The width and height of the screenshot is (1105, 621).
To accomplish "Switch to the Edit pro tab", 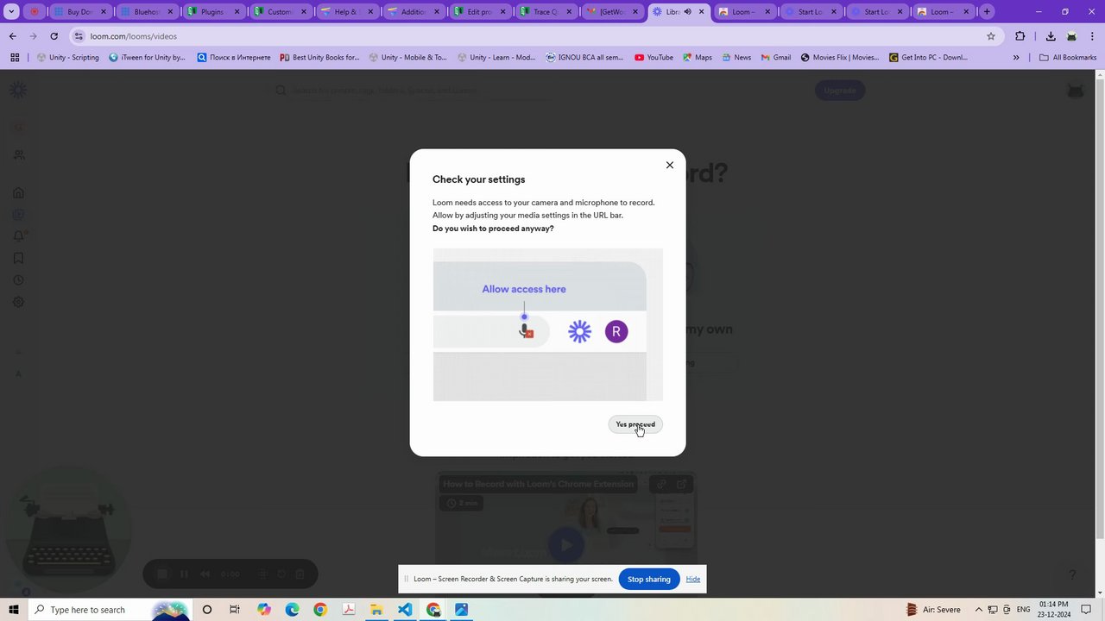I will pos(482,12).
